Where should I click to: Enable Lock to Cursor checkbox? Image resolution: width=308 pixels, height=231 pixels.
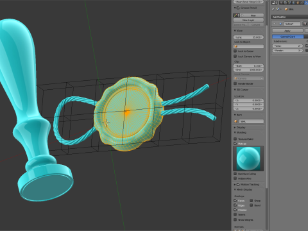click(235, 51)
